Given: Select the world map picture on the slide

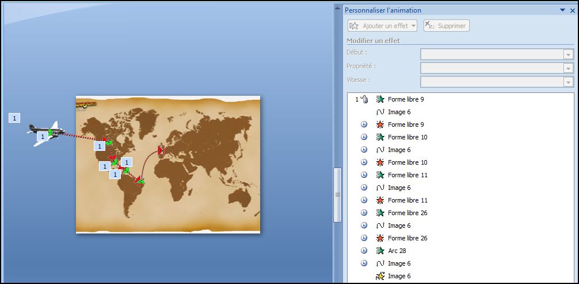Looking at the screenshot, I should 168,165.
